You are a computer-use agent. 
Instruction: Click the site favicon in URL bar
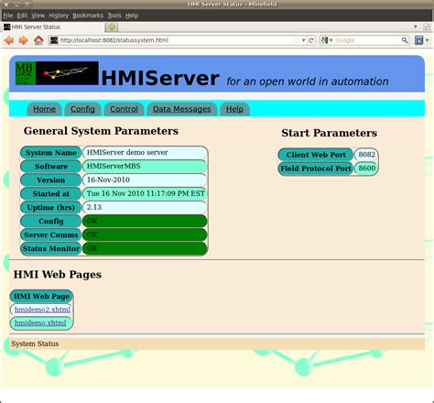tap(54, 40)
